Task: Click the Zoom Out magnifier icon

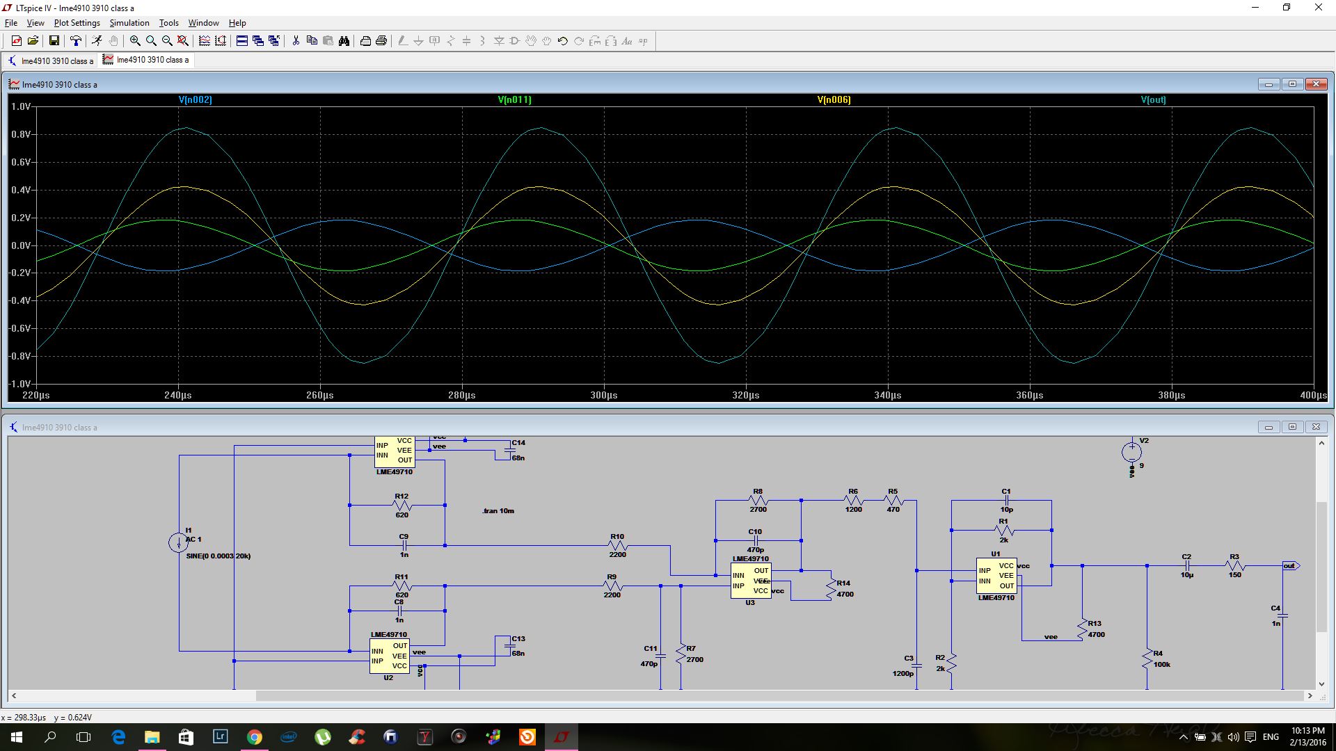Action: coord(167,41)
